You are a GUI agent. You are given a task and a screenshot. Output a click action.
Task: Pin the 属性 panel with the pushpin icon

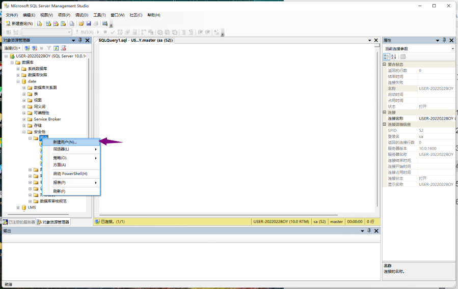coord(444,40)
